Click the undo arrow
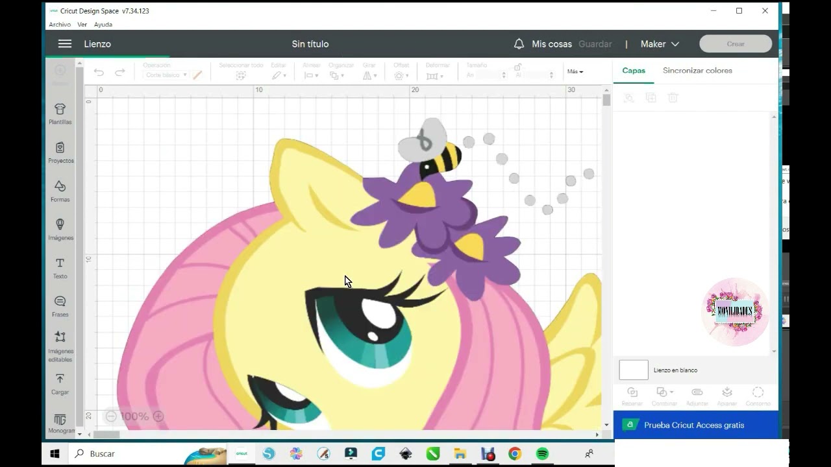 (x=99, y=72)
